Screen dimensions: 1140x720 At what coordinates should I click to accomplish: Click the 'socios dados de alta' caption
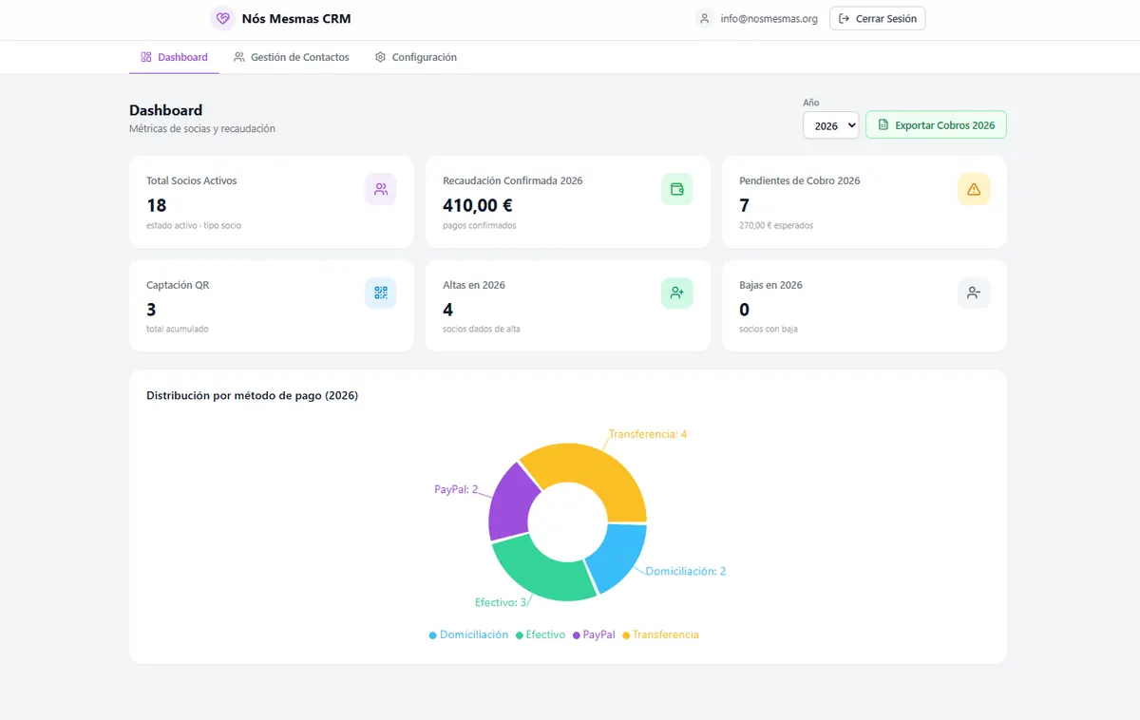pyautogui.click(x=482, y=330)
